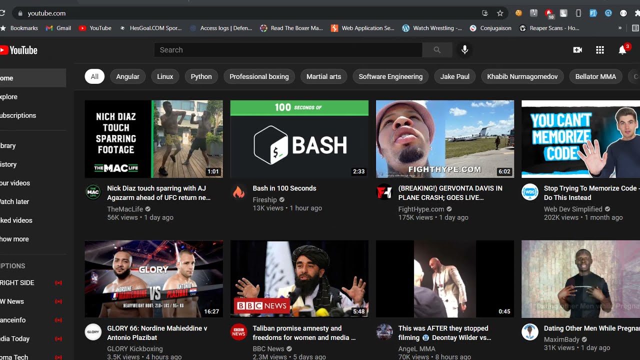Click the install app icon in the address bar
This screenshot has height=360, width=640.
[485, 13]
